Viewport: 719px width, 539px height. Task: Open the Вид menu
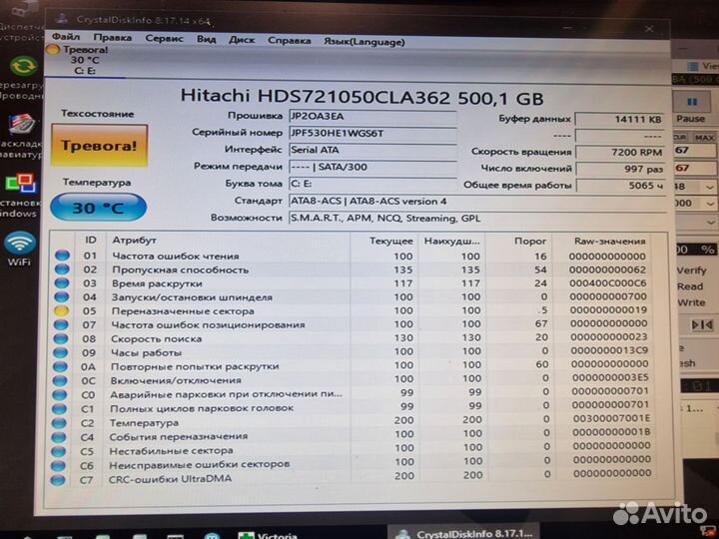207,39
